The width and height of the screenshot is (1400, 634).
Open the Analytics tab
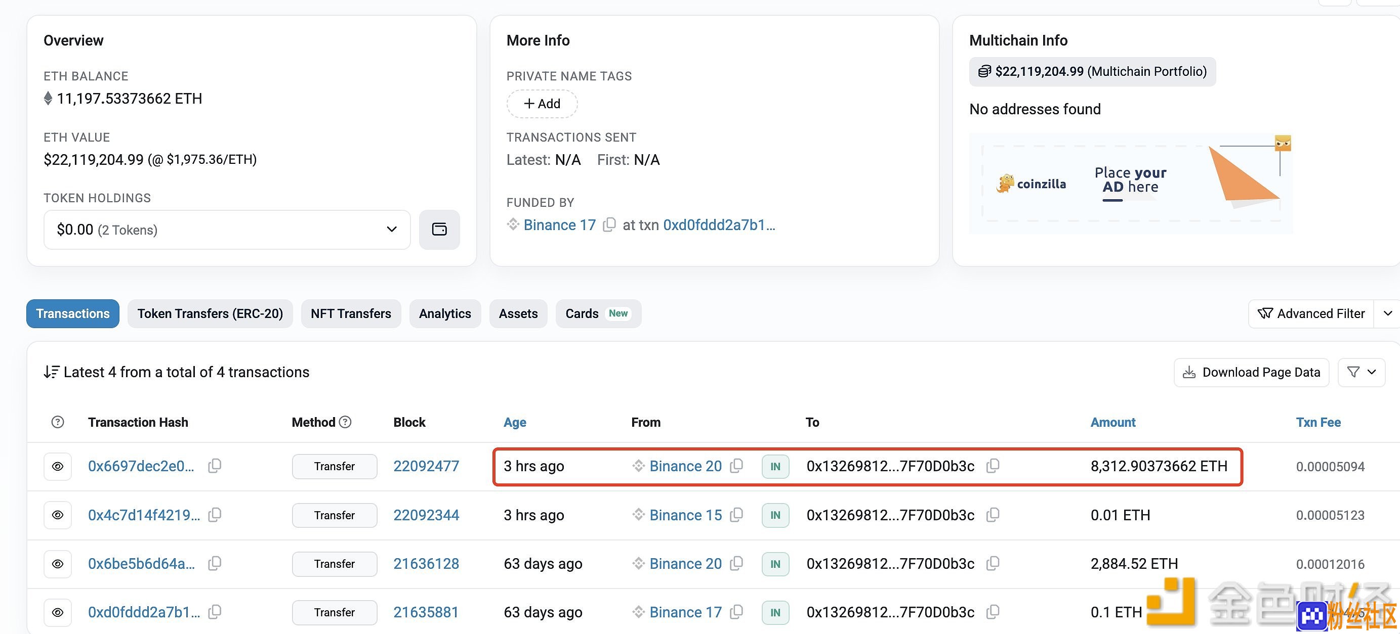pyautogui.click(x=444, y=313)
